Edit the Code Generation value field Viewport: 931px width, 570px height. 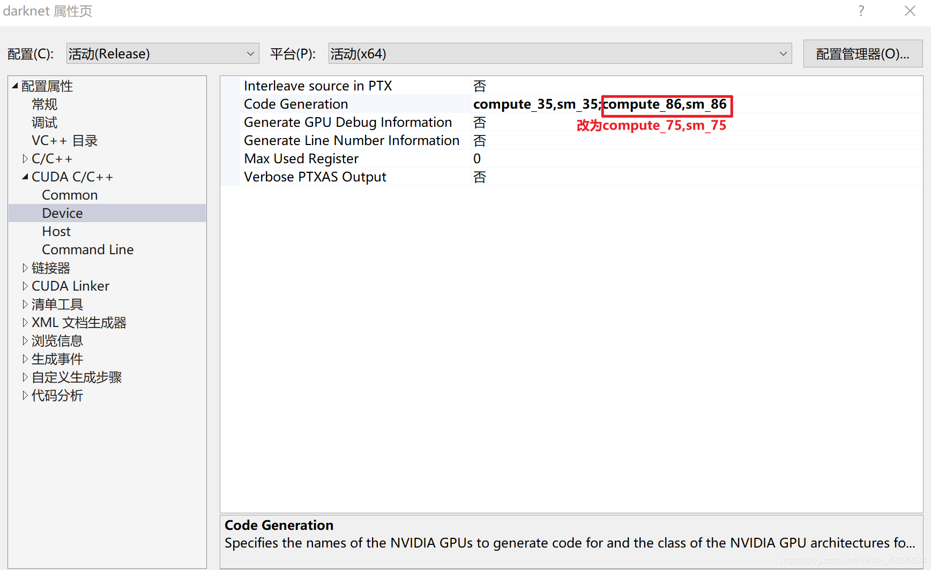697,104
